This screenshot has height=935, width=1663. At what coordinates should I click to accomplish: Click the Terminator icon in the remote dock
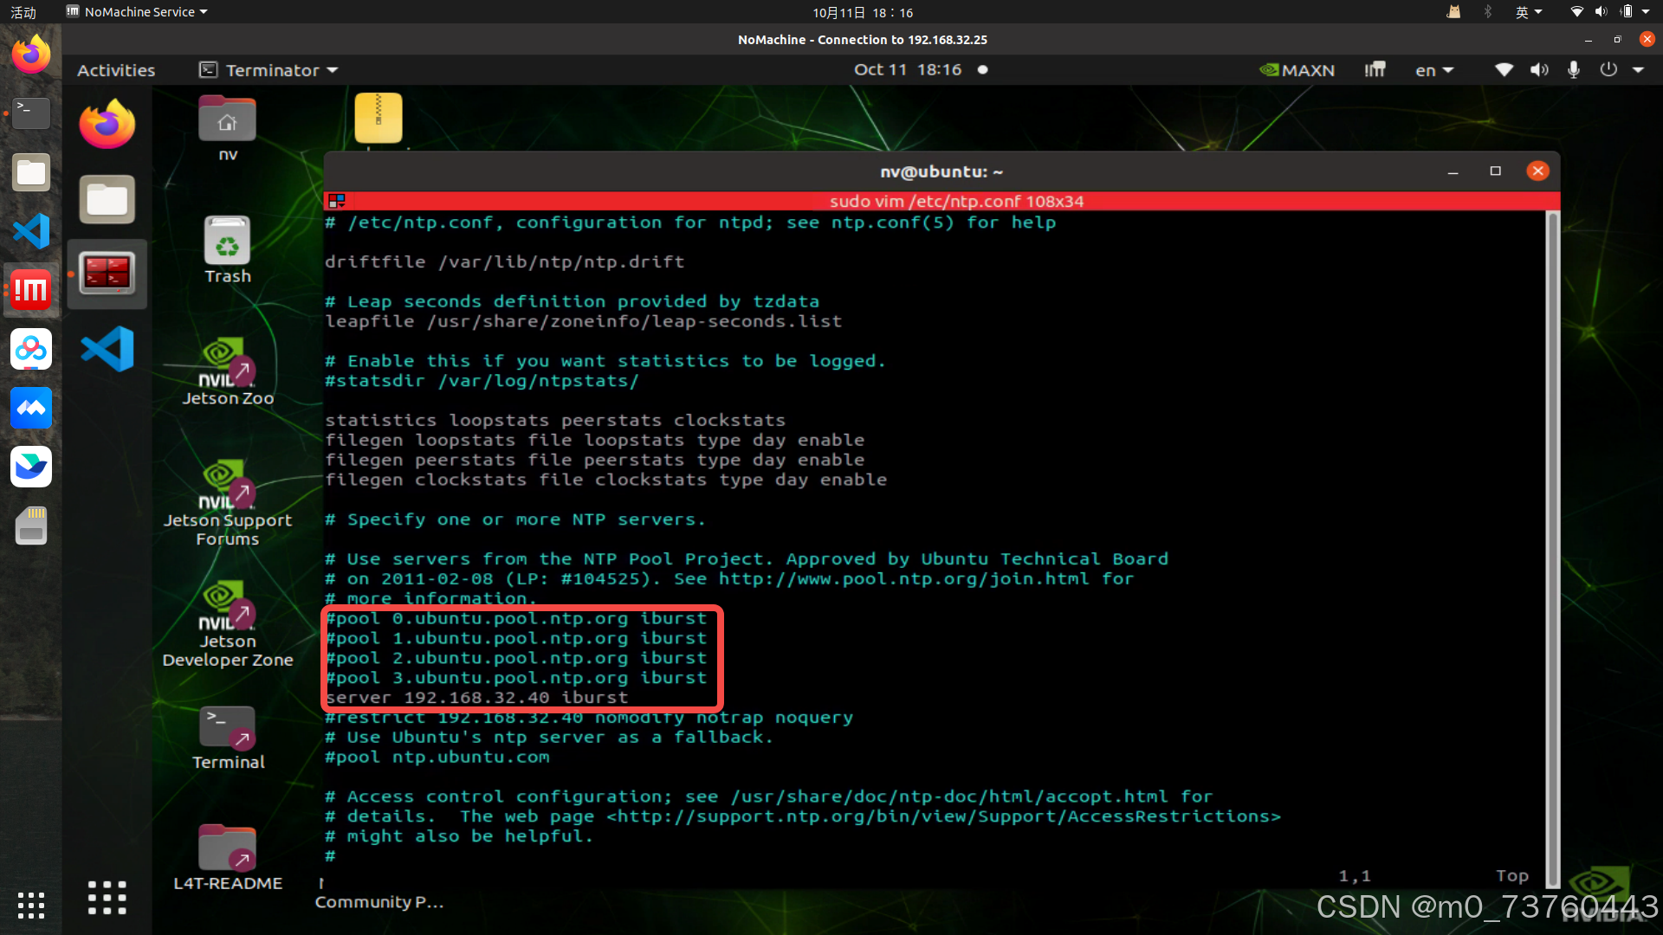pos(107,274)
